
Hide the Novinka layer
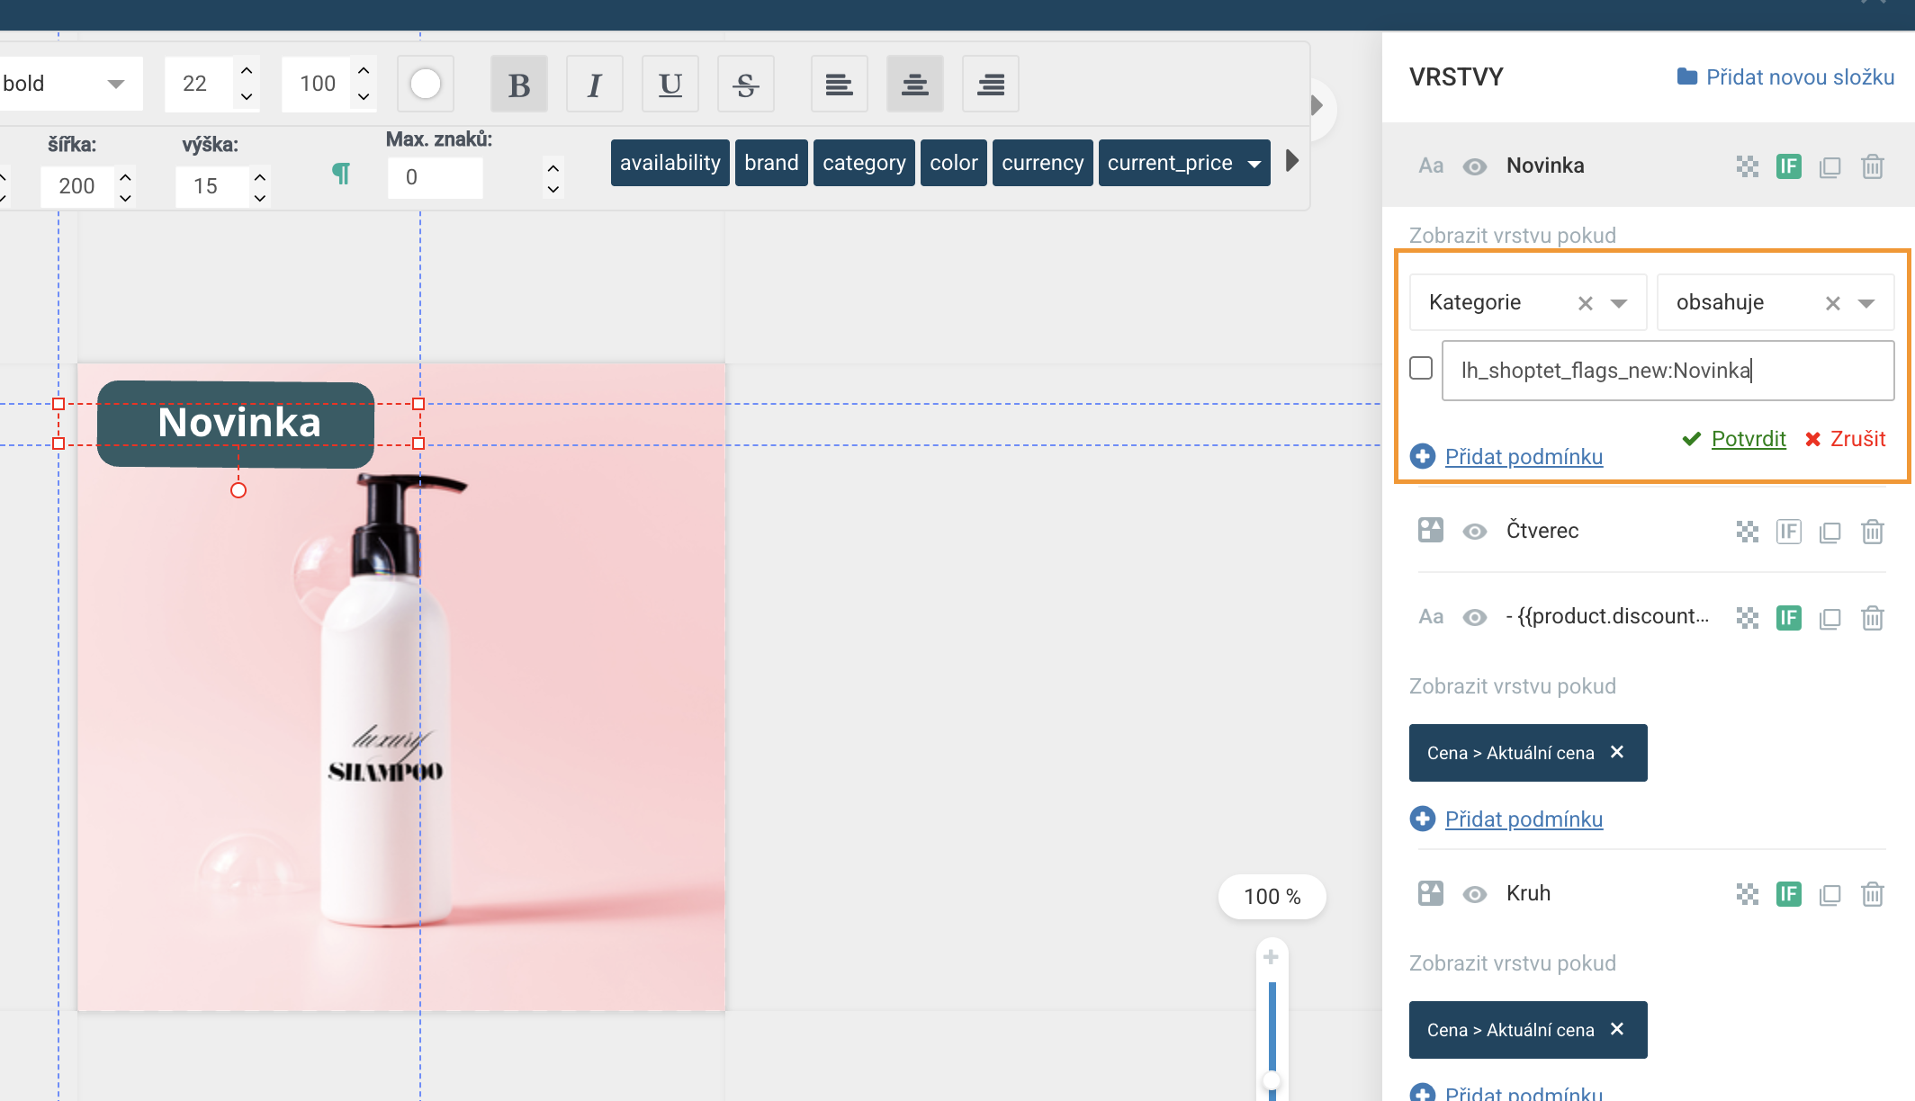(1474, 166)
